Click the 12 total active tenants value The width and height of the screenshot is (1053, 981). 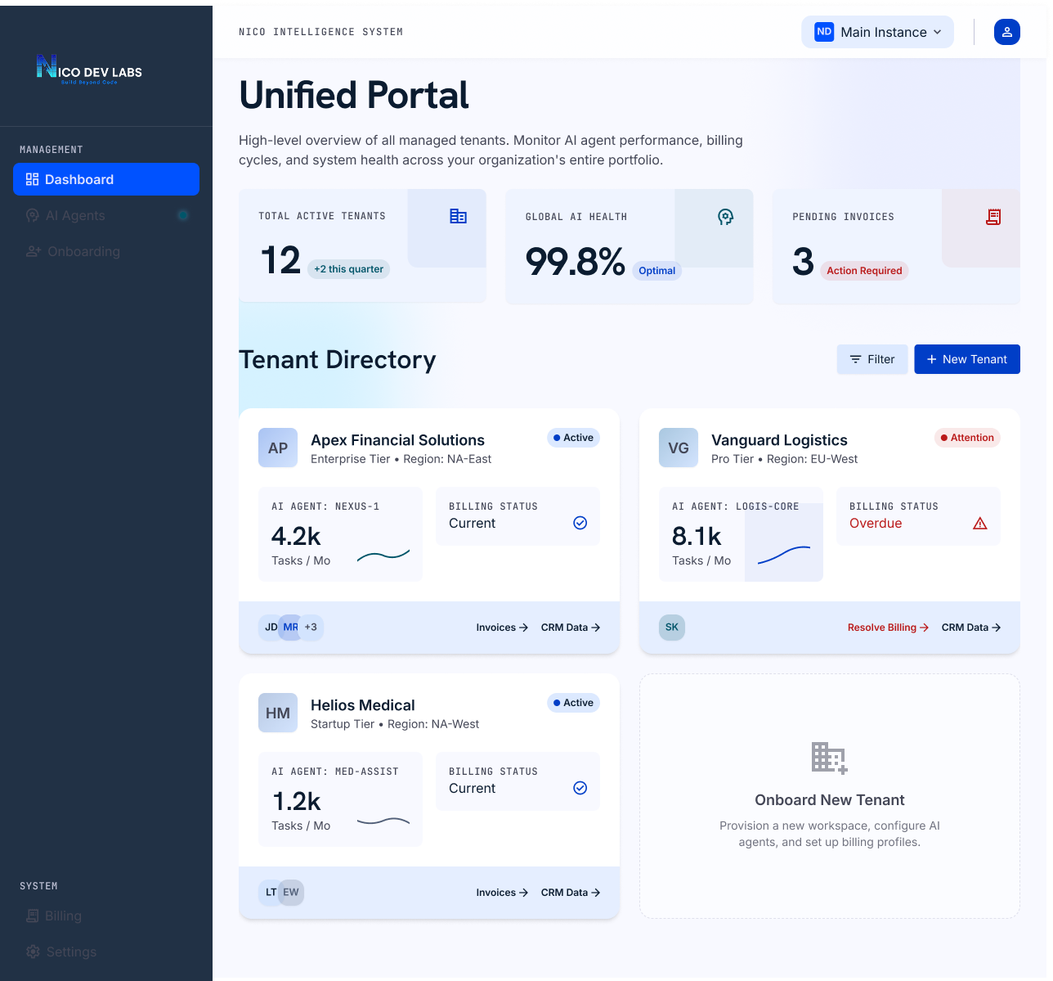coord(280,261)
